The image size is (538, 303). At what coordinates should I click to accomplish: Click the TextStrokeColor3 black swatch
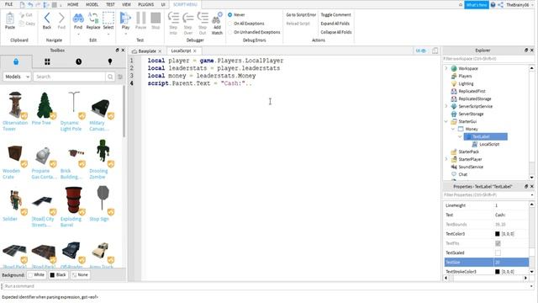(497, 272)
